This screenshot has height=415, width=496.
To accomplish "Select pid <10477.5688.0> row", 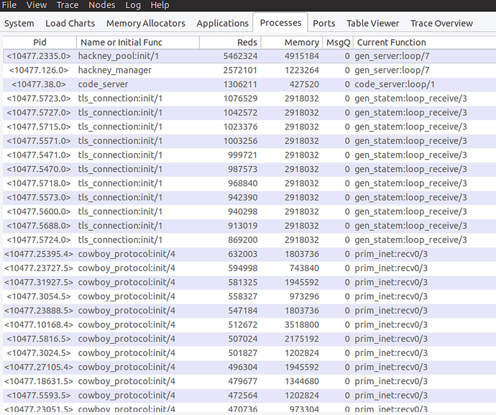I will coord(249,226).
